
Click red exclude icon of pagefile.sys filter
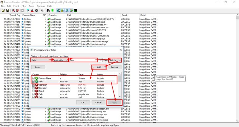(36, 94)
